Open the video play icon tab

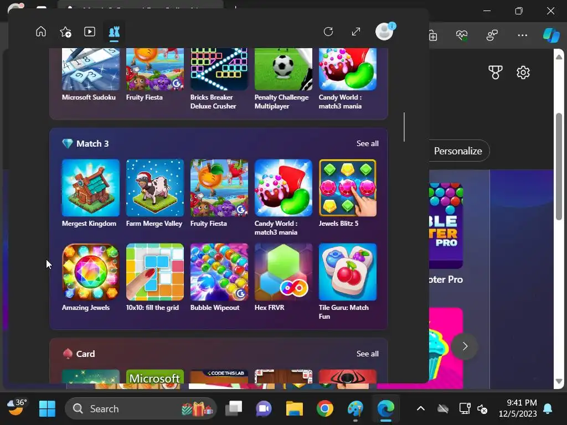pyautogui.click(x=90, y=32)
